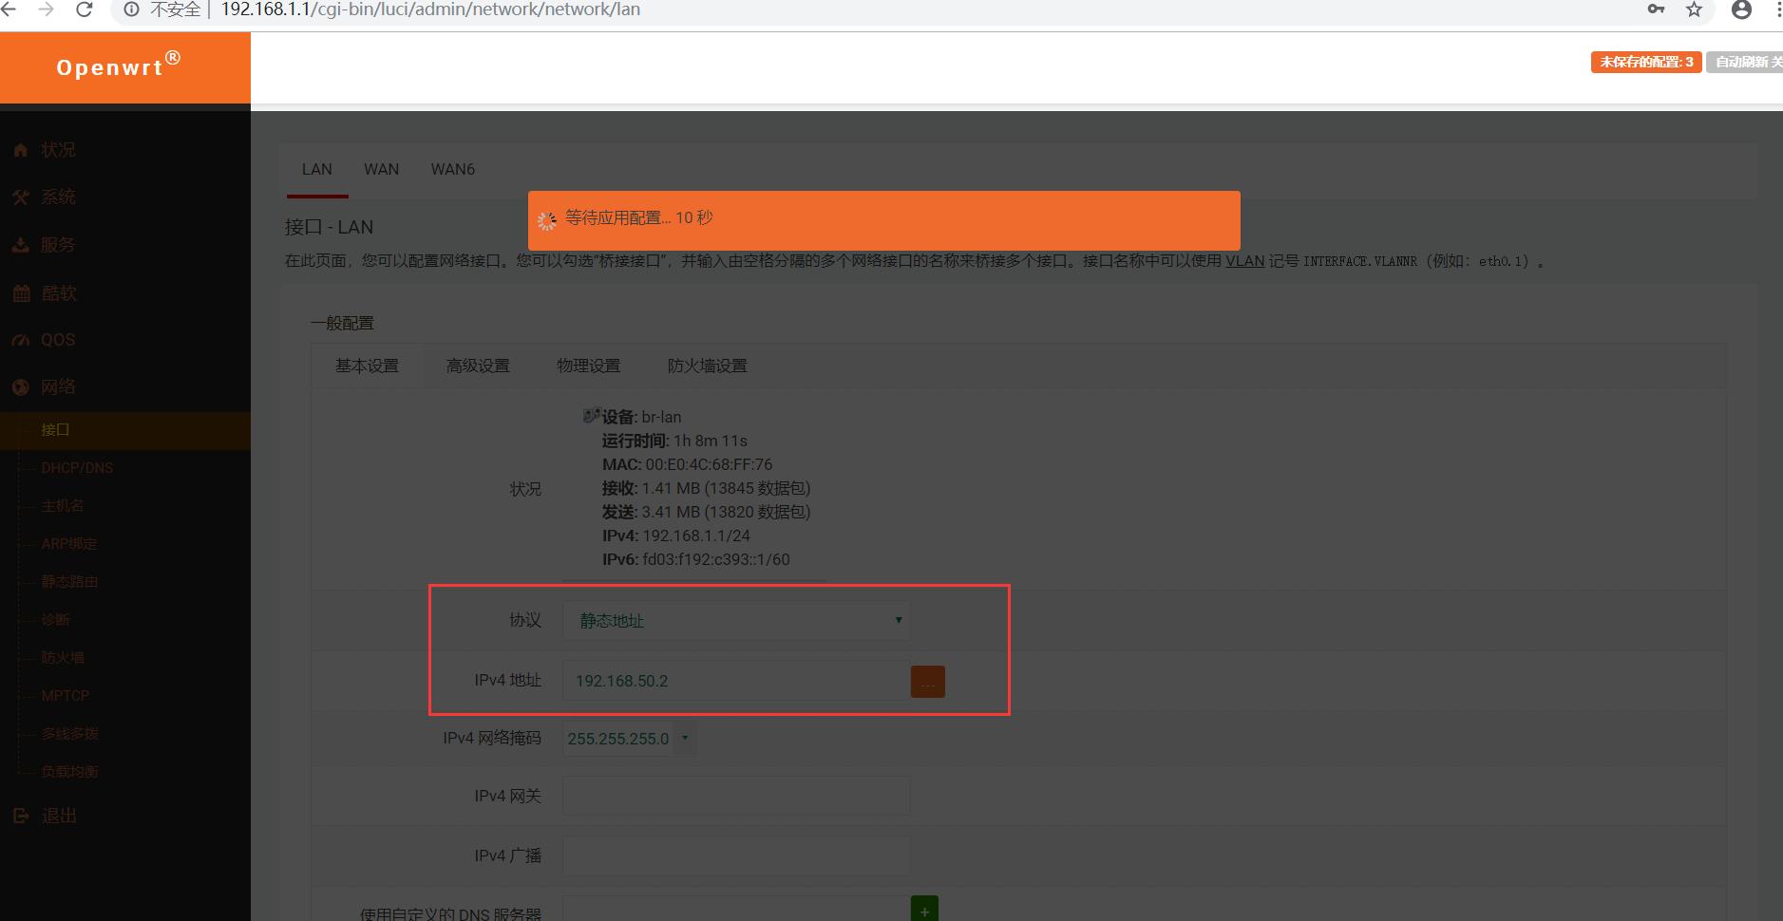Click inside the IPv4 网关 input field

click(x=734, y=796)
